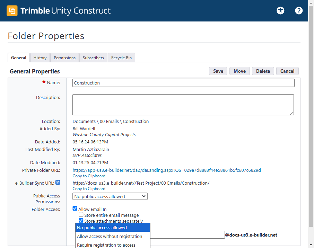Screen dimensions: 314x248
Task: Click the Martin Aztiazarain name text
Action: [x=91, y=149]
